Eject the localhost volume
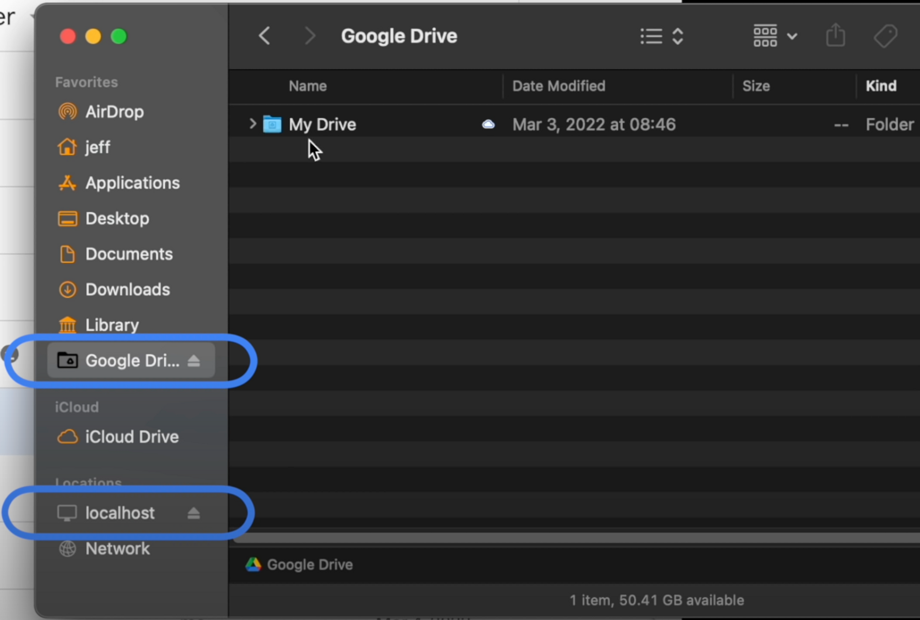This screenshot has height=620, width=920. click(194, 513)
